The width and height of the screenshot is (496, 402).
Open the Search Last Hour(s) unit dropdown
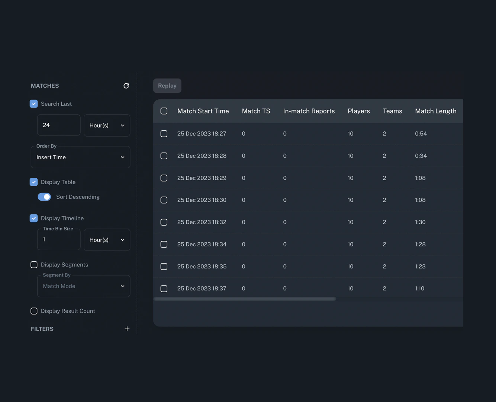tap(107, 125)
